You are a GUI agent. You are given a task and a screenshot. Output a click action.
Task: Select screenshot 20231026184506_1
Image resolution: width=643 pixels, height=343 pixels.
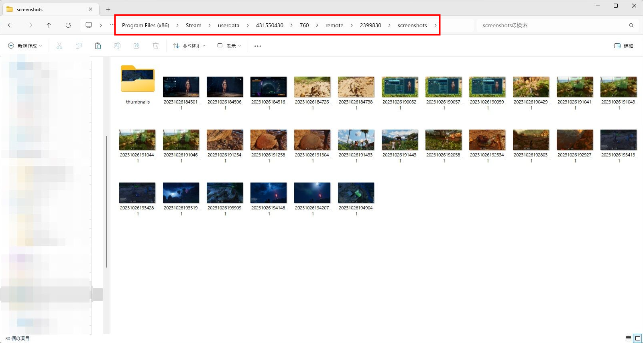click(x=225, y=93)
